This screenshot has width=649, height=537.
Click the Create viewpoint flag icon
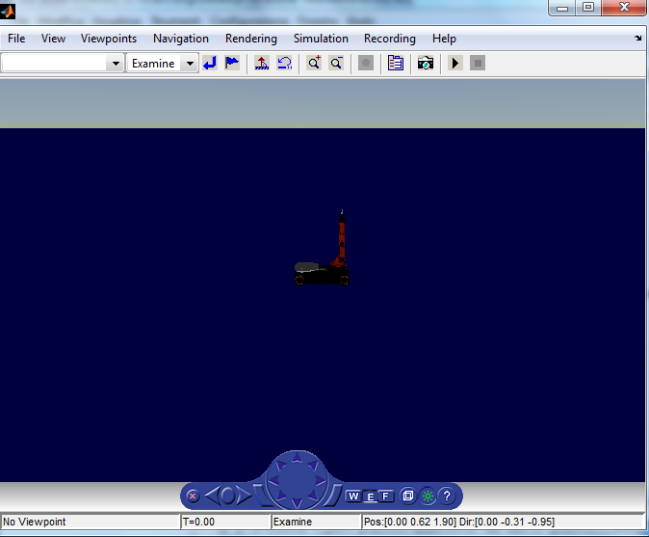(x=232, y=64)
